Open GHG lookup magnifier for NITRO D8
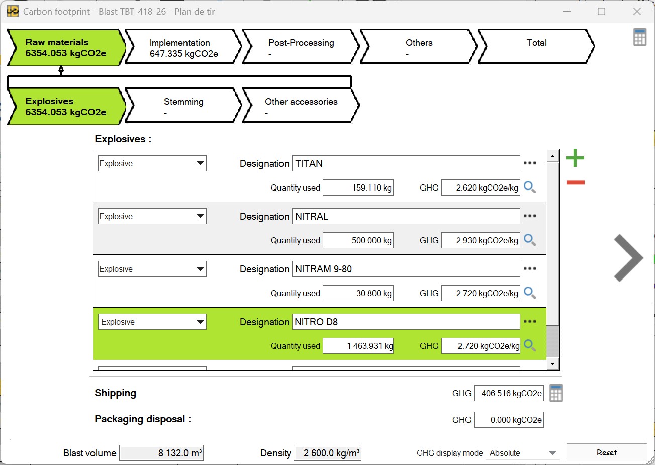 (529, 345)
